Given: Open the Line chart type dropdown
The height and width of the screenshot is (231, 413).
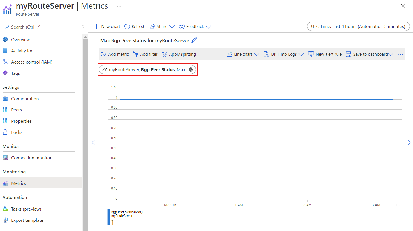Looking at the screenshot, I should point(243,54).
